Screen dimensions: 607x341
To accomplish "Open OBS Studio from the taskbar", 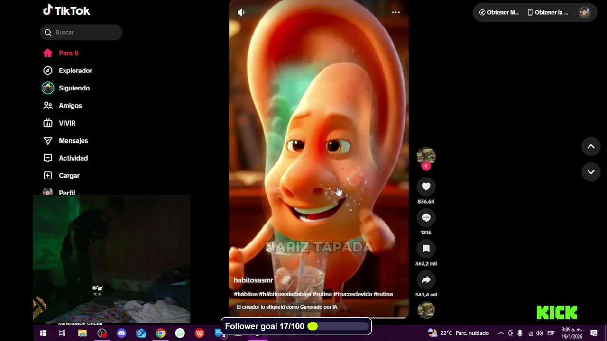I will (x=102, y=333).
